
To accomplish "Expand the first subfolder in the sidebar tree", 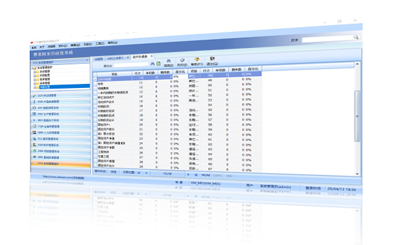I will (35, 72).
